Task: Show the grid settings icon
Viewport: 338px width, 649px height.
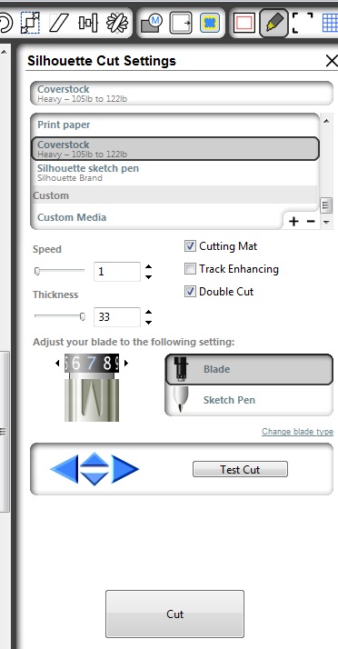Action: [x=330, y=23]
